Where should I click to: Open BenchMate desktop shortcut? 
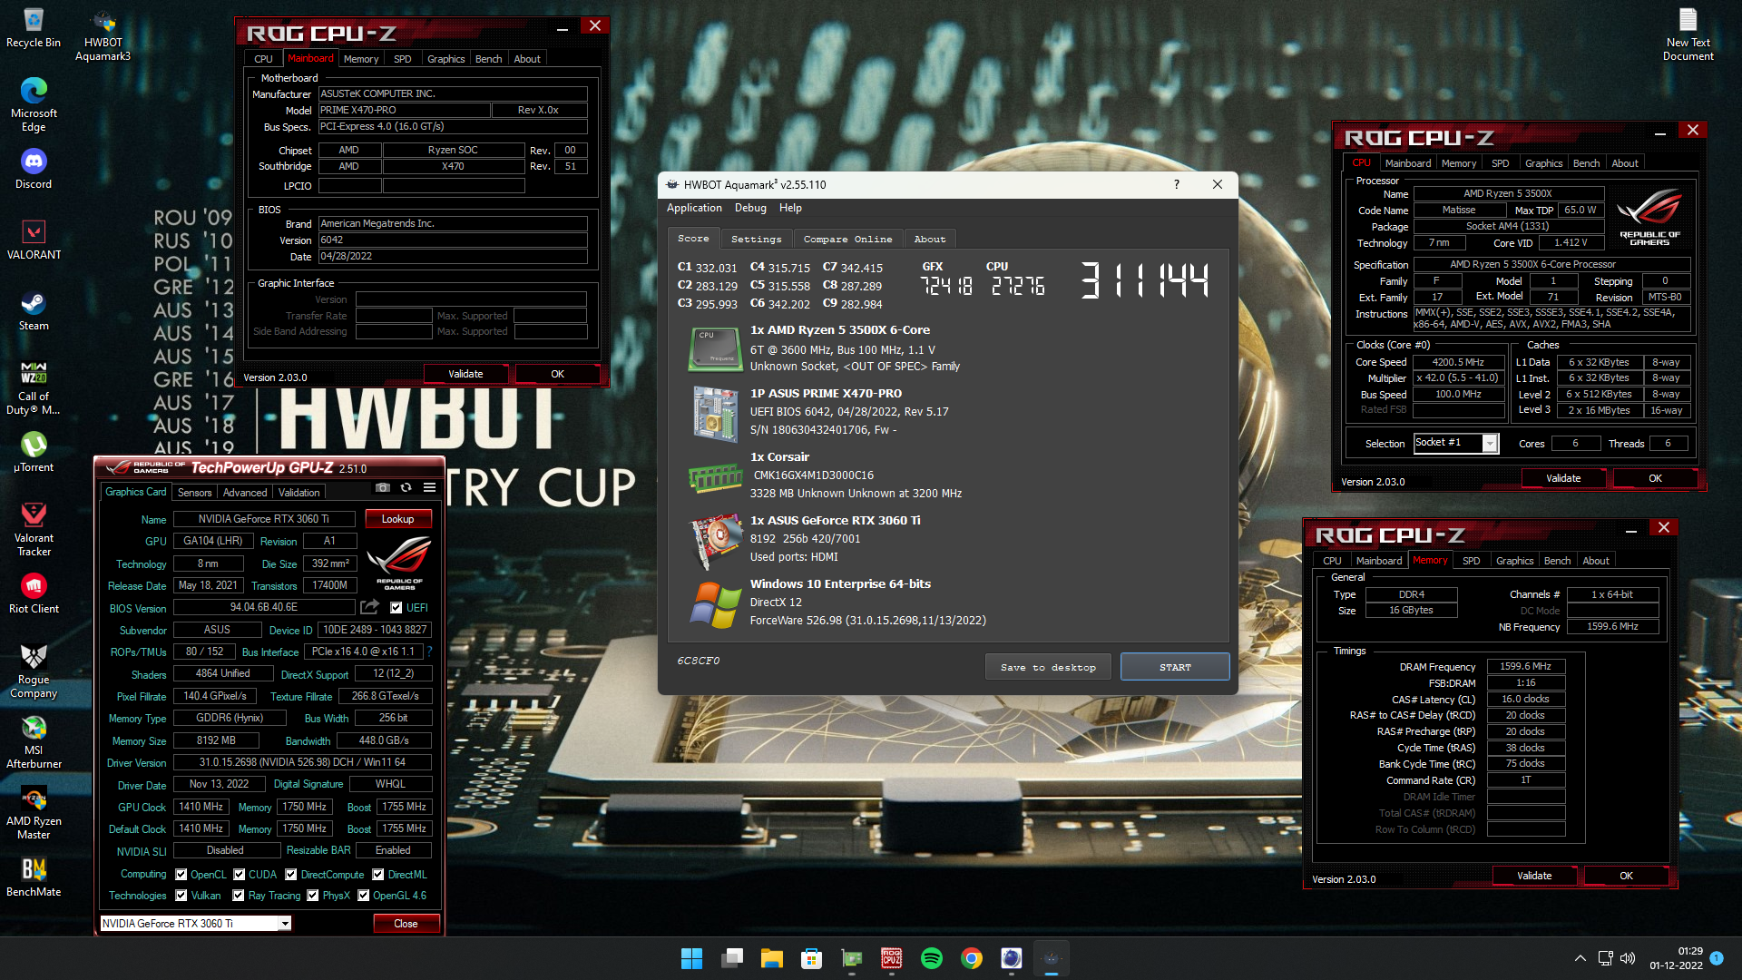(x=34, y=877)
